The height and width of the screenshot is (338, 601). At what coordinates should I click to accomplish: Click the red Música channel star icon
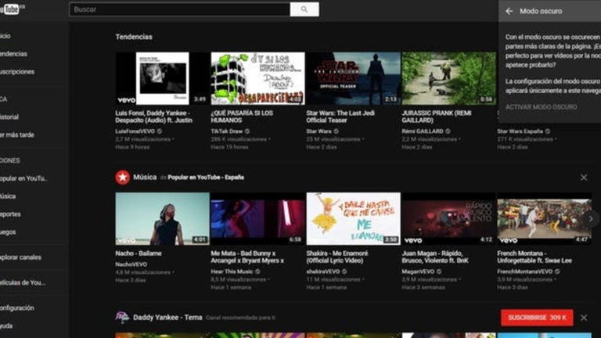(x=123, y=177)
